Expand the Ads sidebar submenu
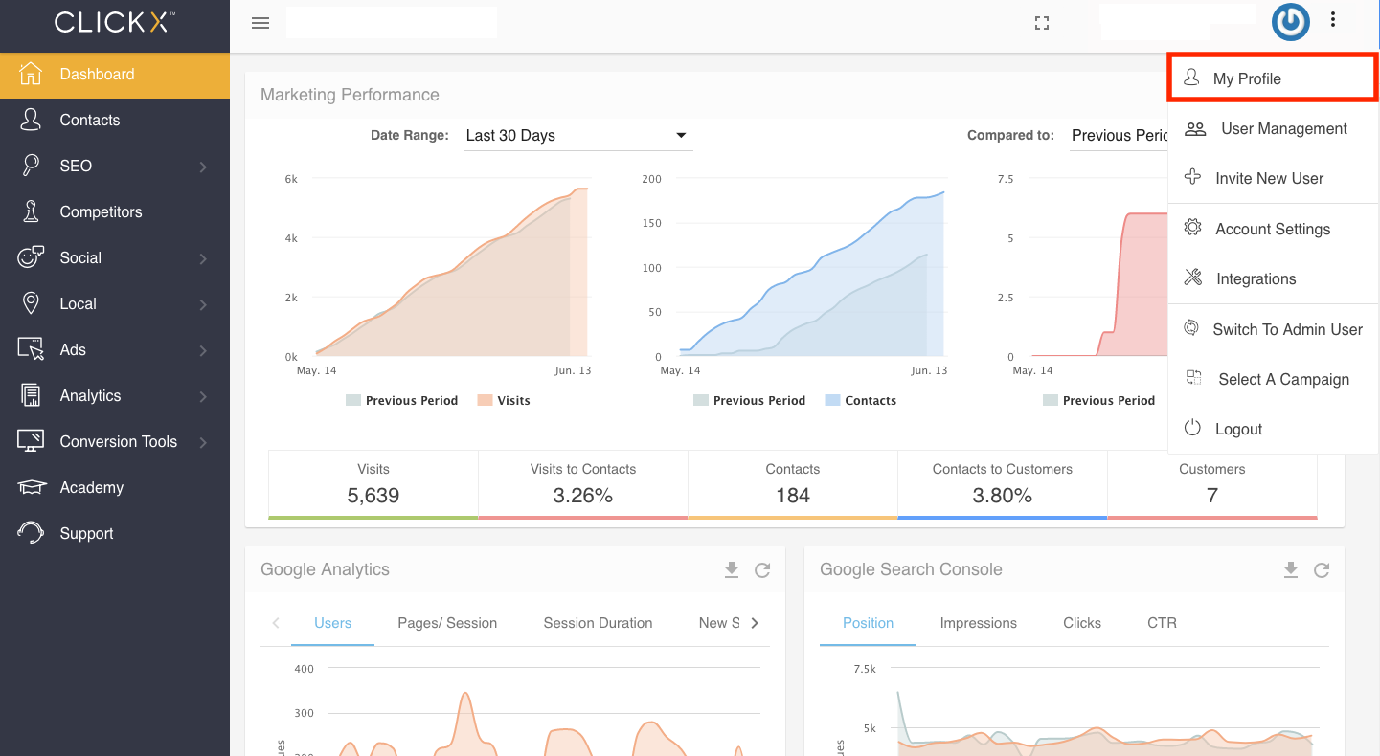The image size is (1380, 756). pyautogui.click(x=203, y=350)
